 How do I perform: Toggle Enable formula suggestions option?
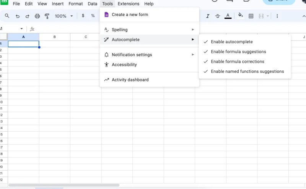[245, 52]
